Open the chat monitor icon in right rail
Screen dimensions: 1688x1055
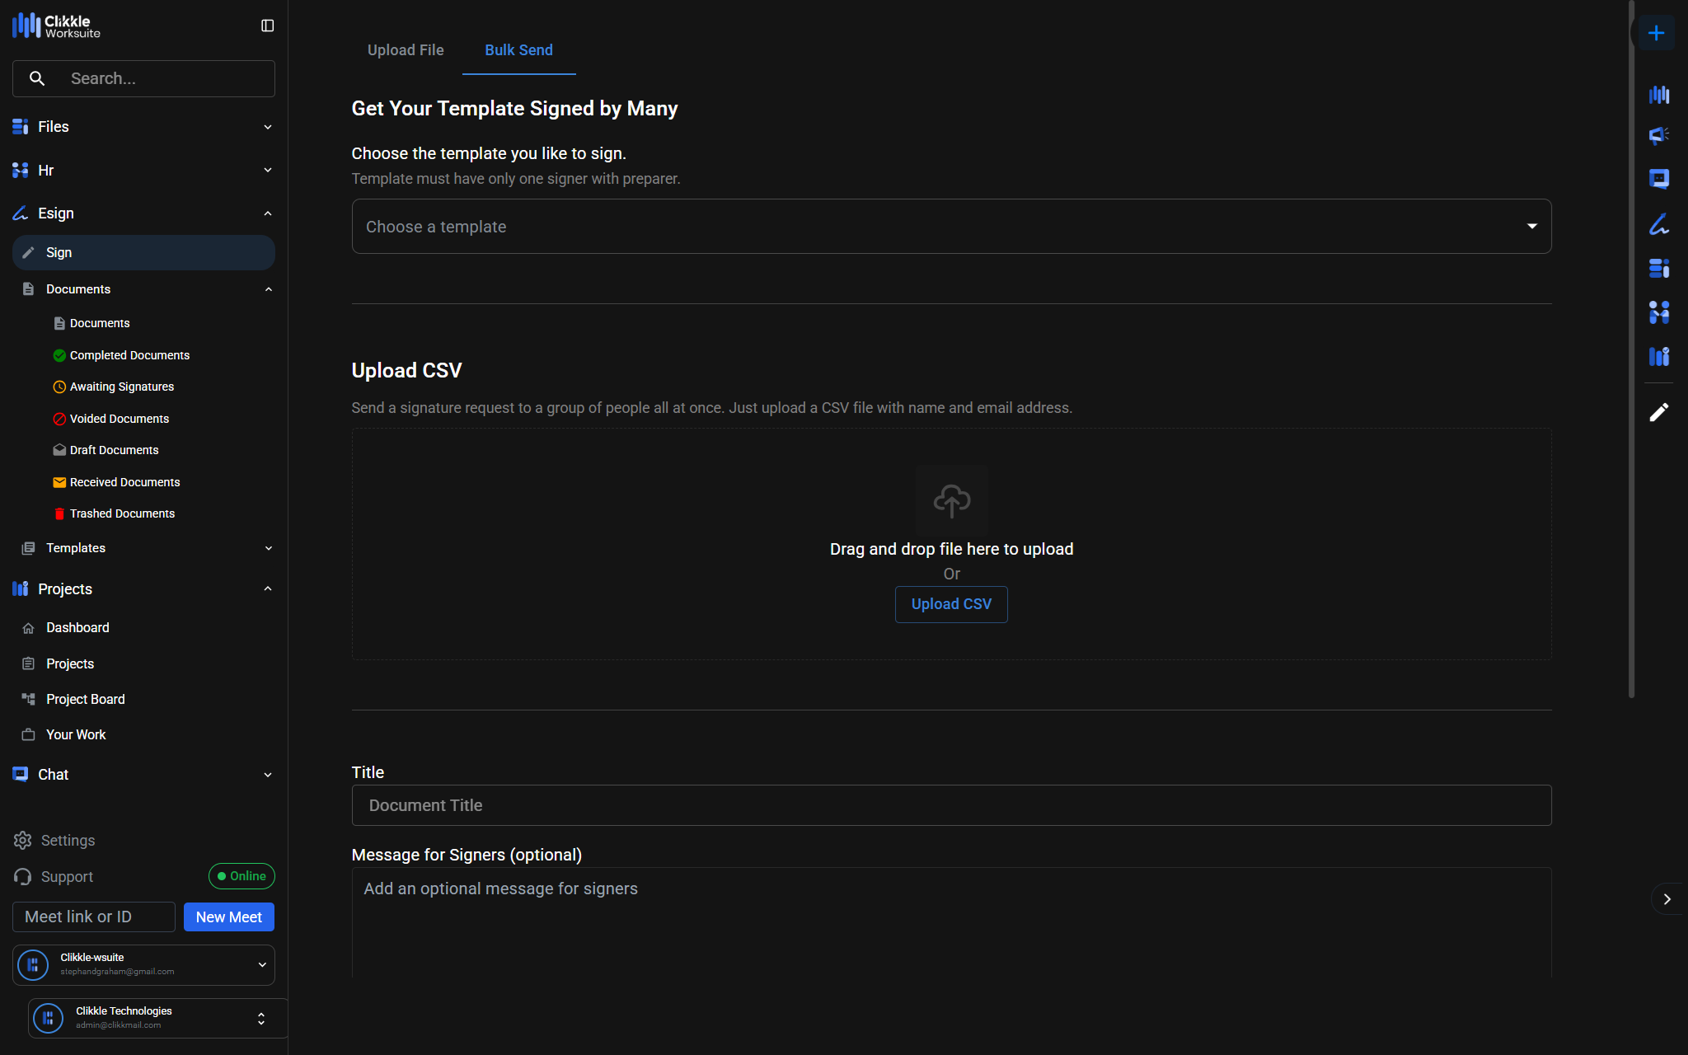[1658, 179]
